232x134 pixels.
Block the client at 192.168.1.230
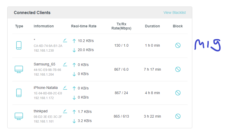click(178, 45)
